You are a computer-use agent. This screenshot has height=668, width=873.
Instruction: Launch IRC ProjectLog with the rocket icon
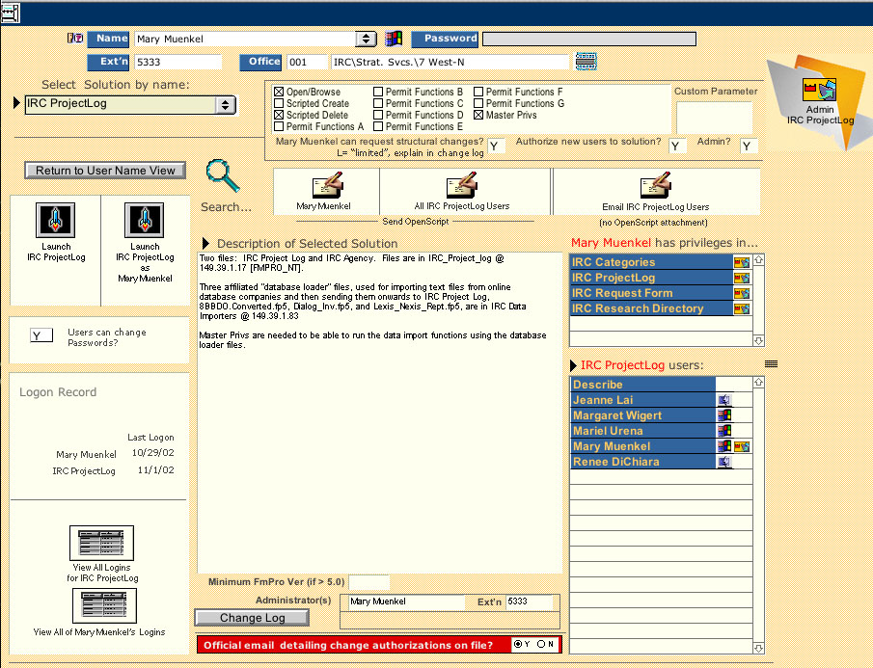click(55, 221)
